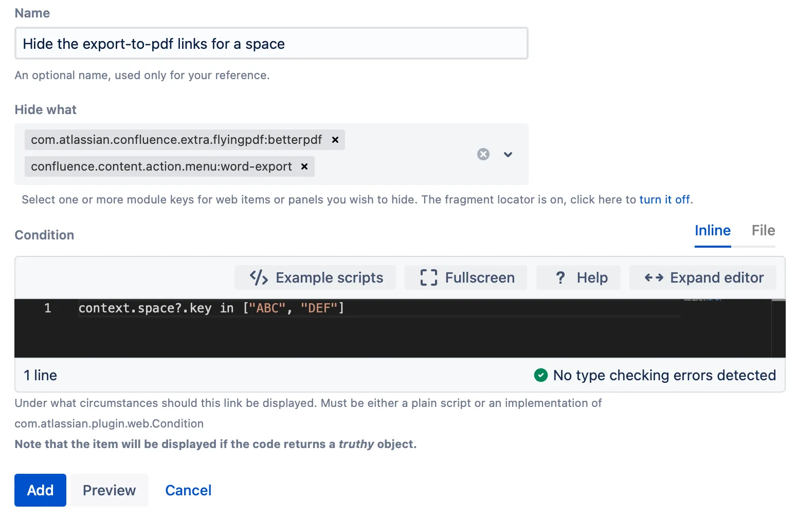The width and height of the screenshot is (796, 520).
Task: Cancel the form
Action: click(x=188, y=490)
